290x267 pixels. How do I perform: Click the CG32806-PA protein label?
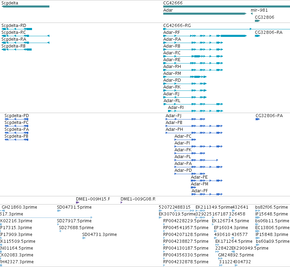click(x=269, y=116)
